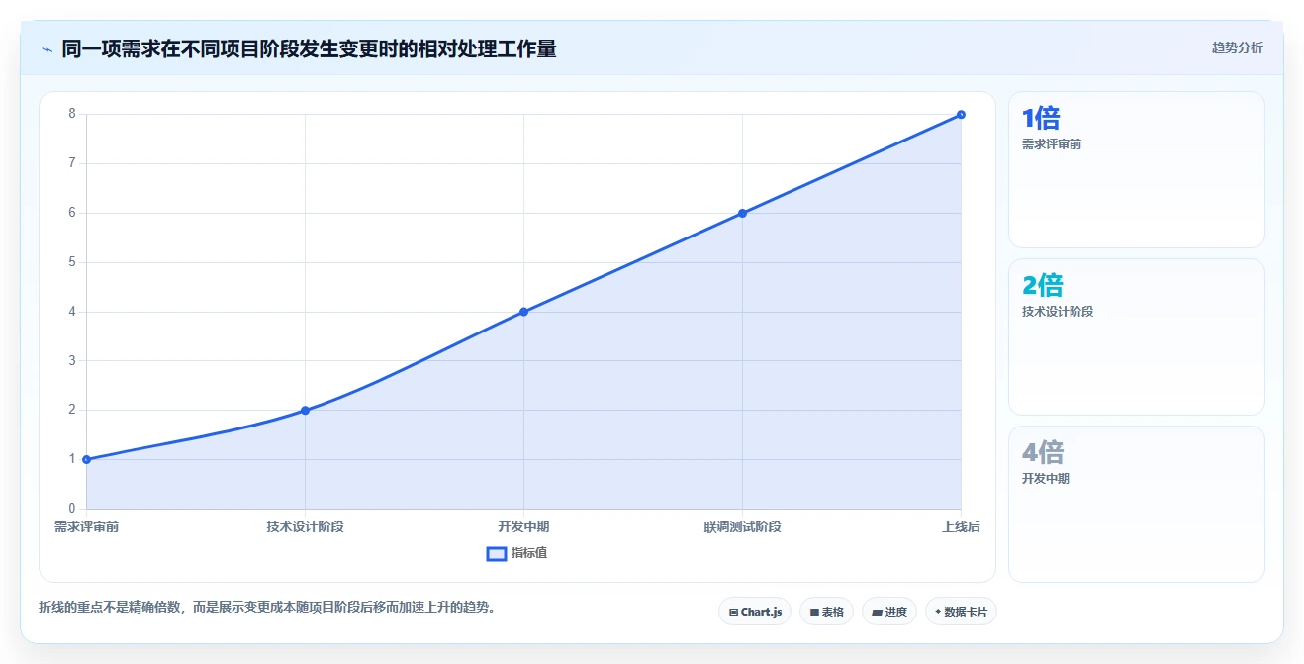This screenshot has width=1304, height=664.
Task: Open the 4倍 开发中期 card
Action: [x=1136, y=504]
